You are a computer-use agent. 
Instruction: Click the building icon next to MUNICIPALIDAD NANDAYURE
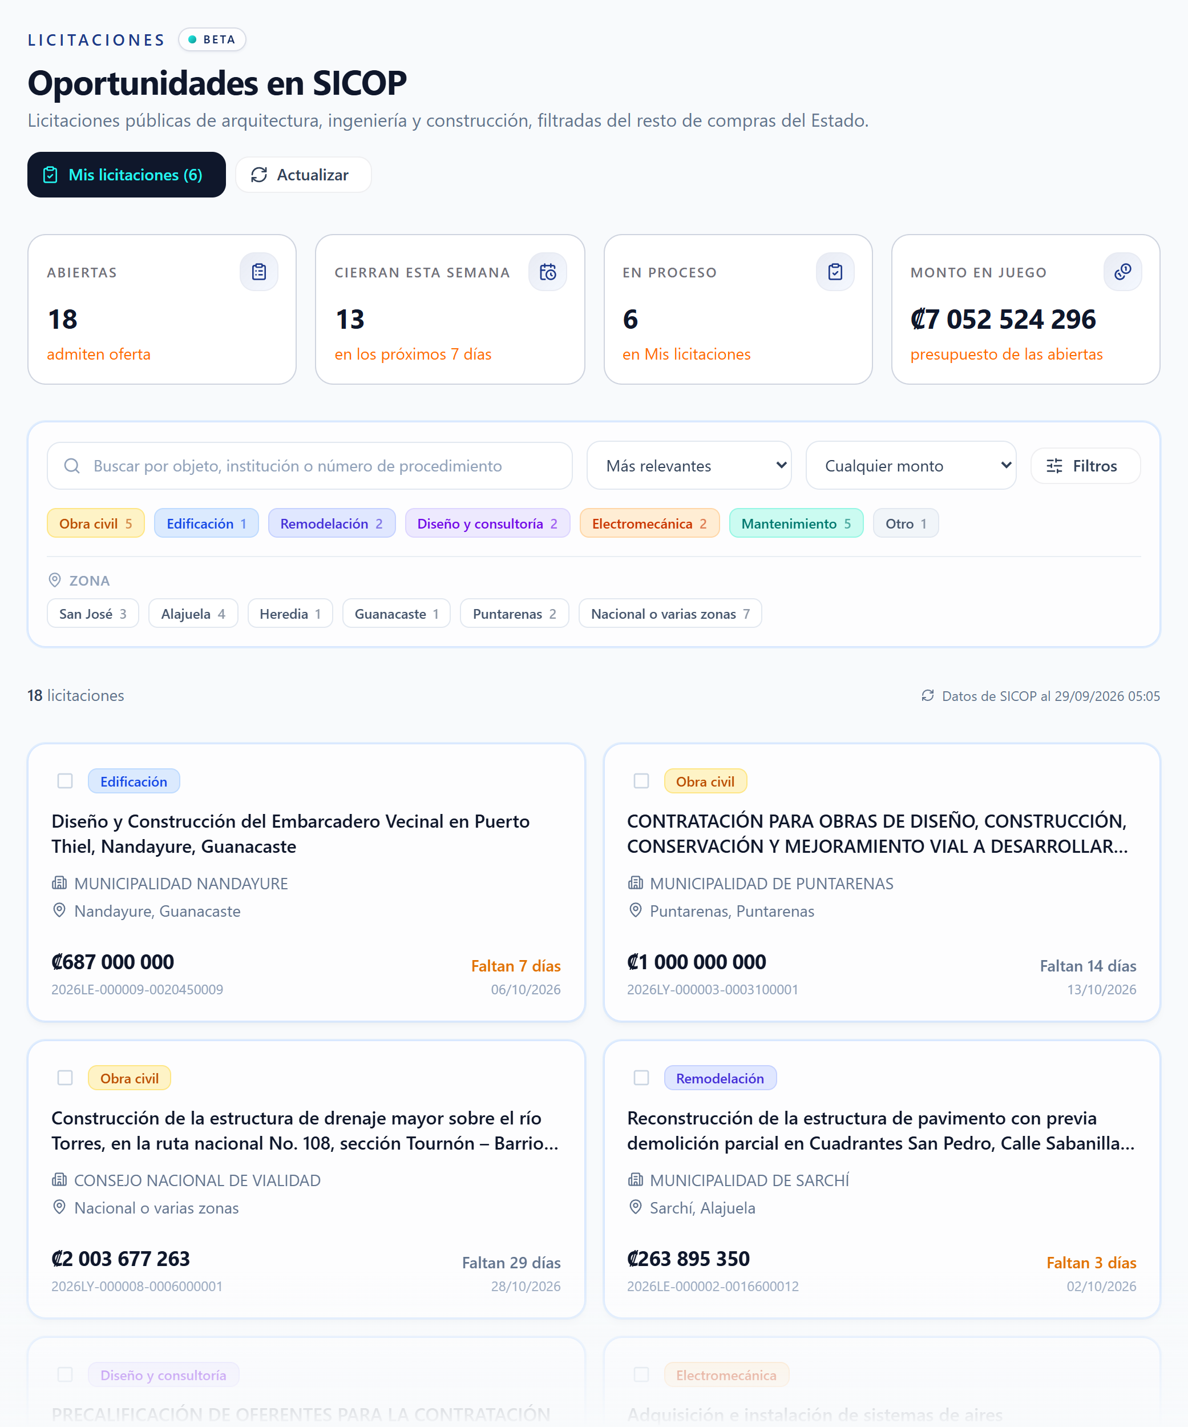[x=60, y=882]
